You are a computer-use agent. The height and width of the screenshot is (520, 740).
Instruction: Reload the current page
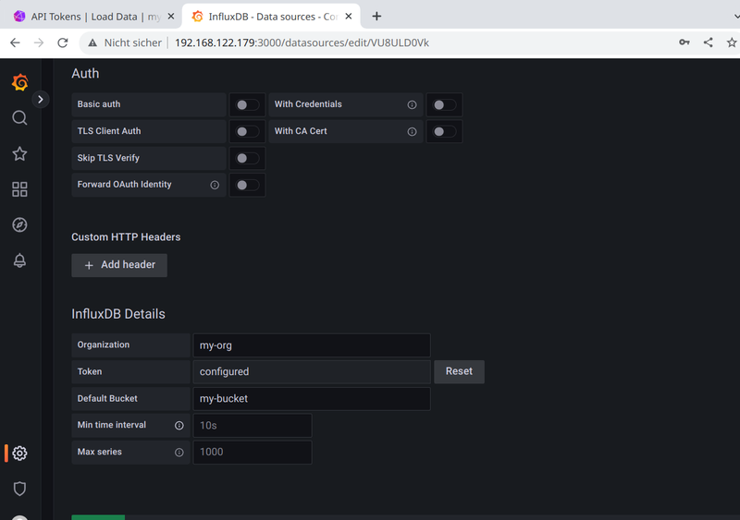click(x=62, y=42)
